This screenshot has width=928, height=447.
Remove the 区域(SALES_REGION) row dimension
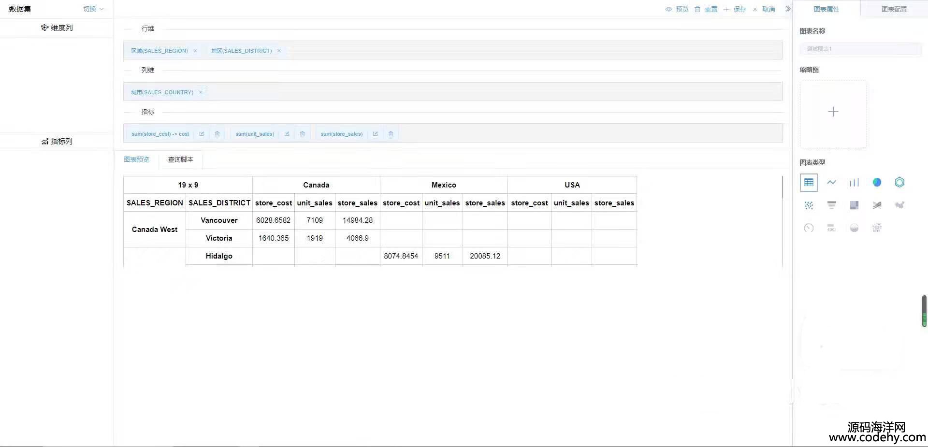(x=195, y=51)
